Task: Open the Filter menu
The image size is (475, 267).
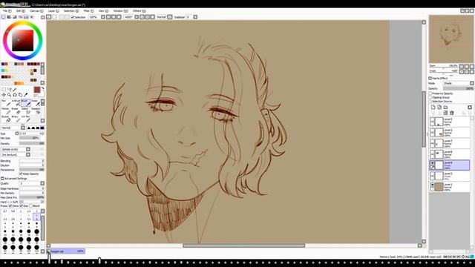Action: [x=88, y=11]
